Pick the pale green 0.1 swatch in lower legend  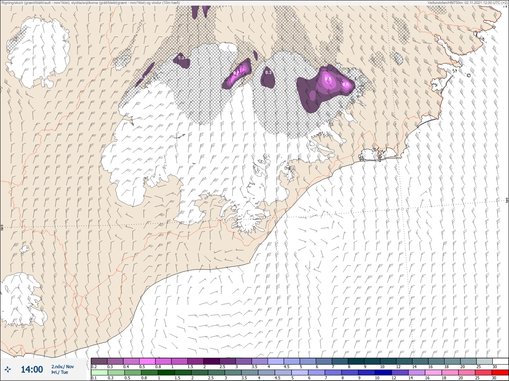(x=99, y=373)
